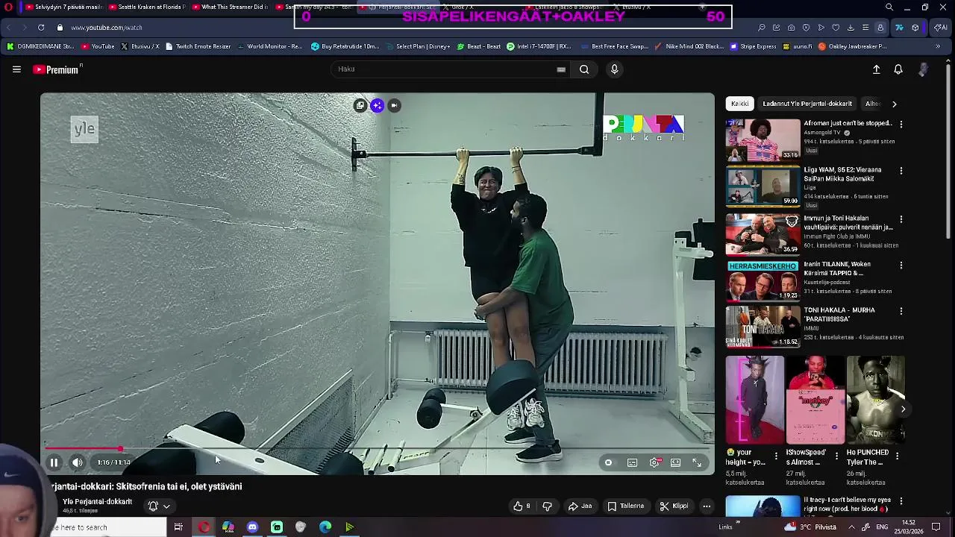955x537 pixels.
Task: Switch to theater mode
Action: coord(675,462)
